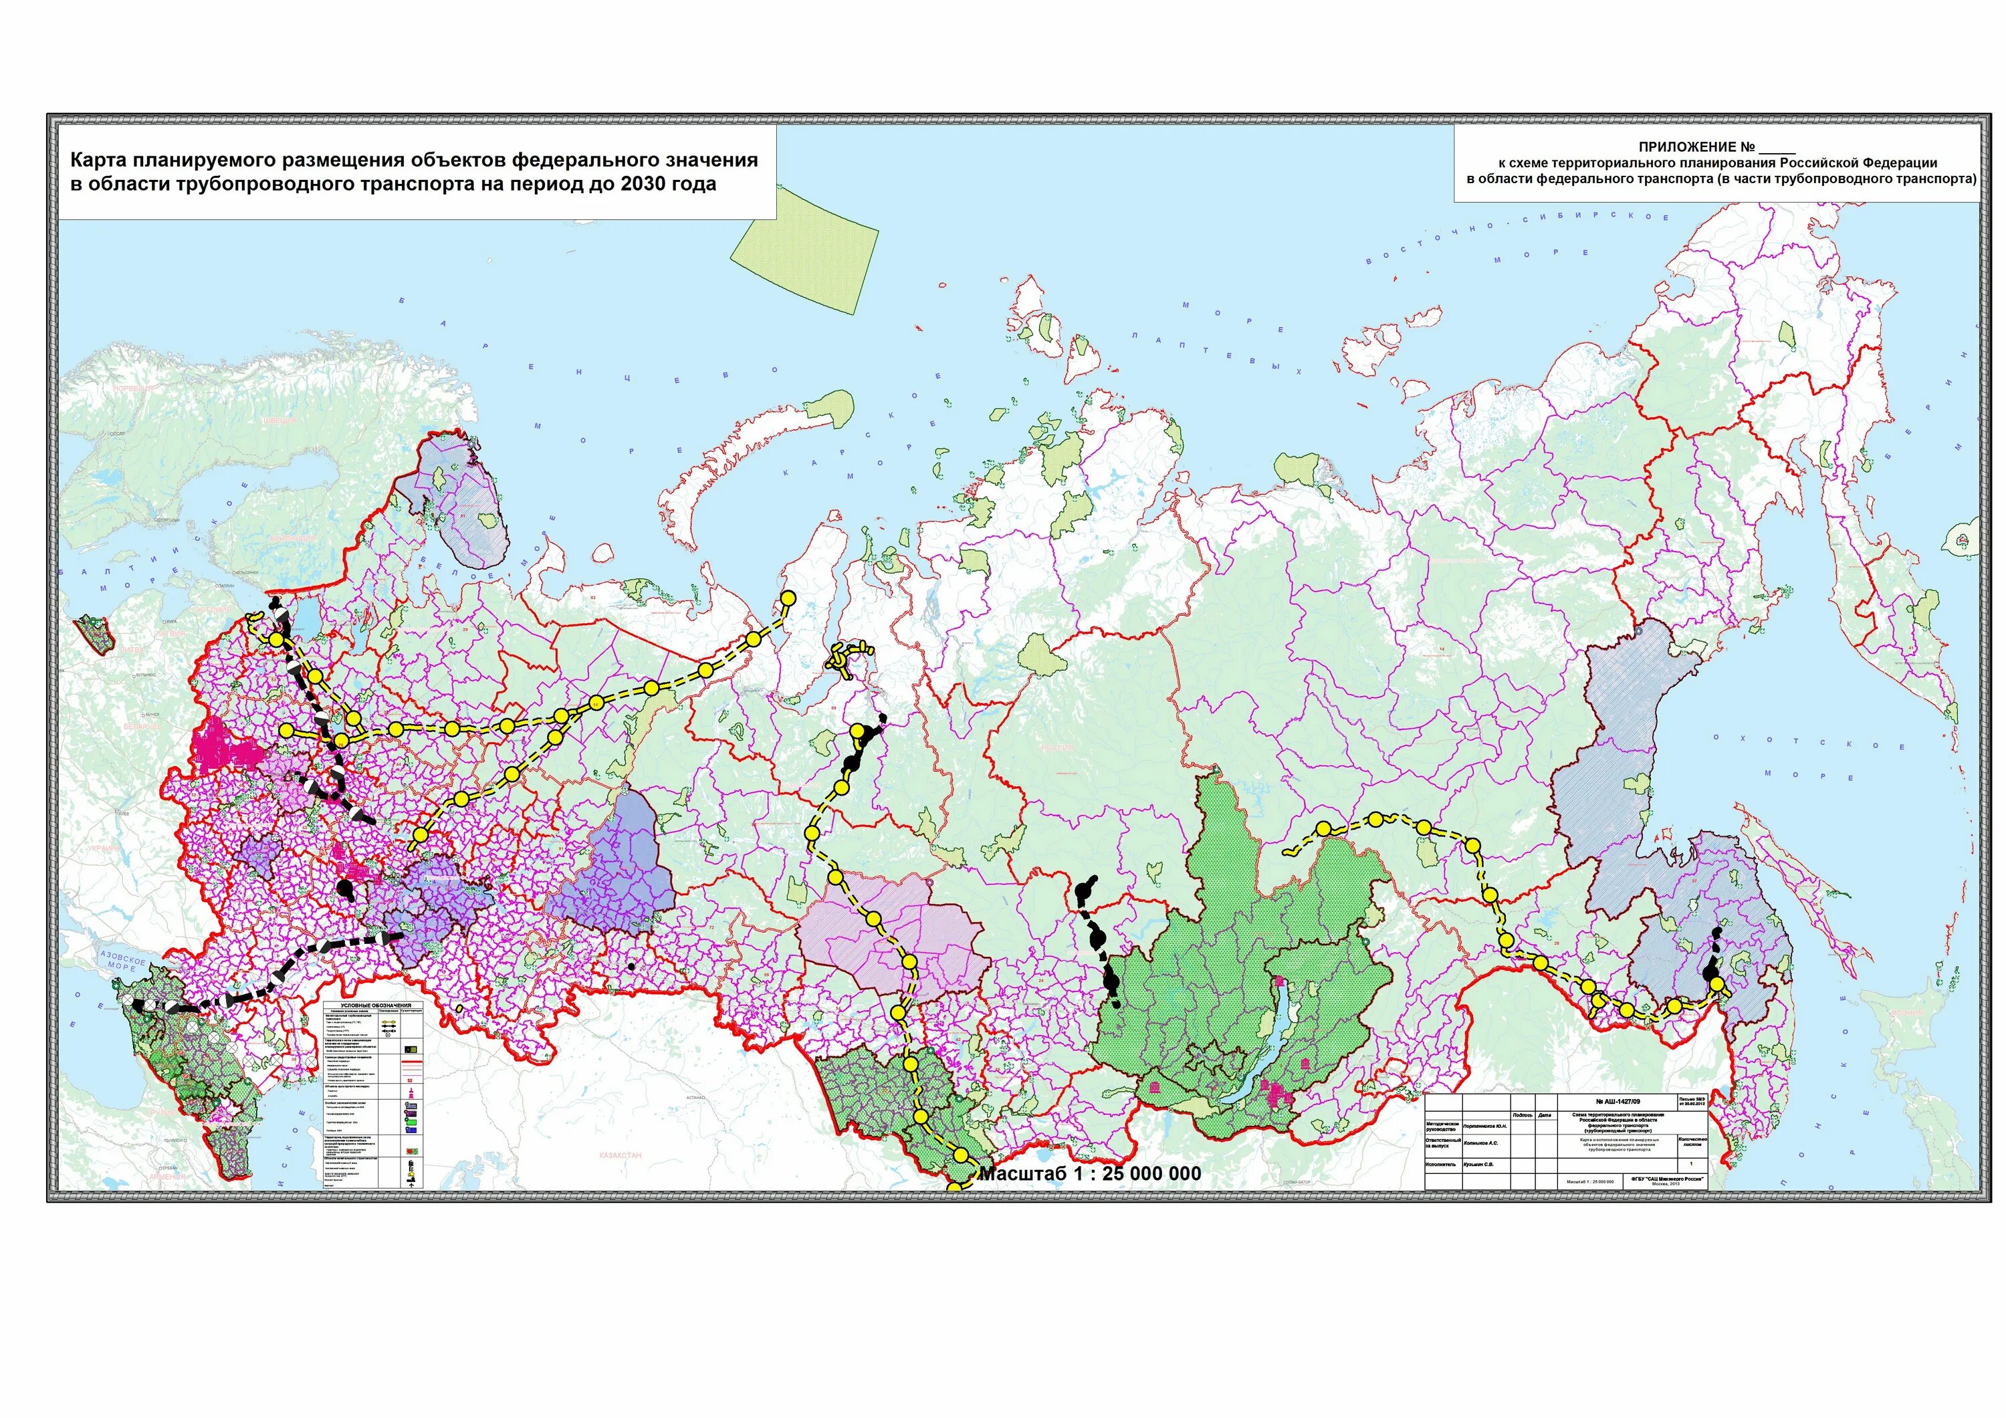Click the bright green zone swatch in legend
Screen dimensions: 2006x1418
[x=413, y=1122]
